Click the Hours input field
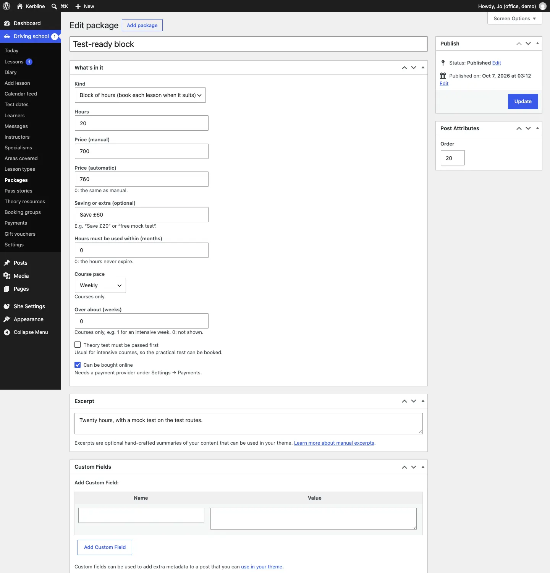Viewport: 550px width, 573px height. (x=142, y=123)
